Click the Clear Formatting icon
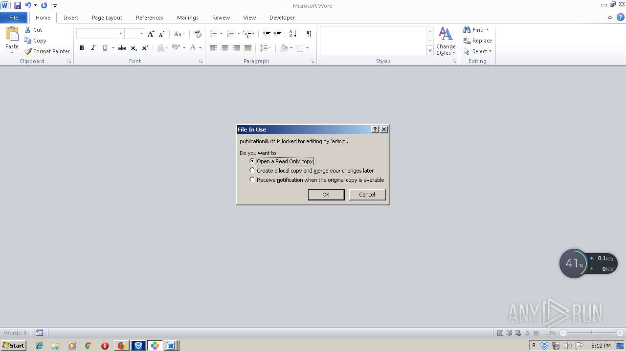Screen dimensions: 626x352 click(x=198, y=34)
